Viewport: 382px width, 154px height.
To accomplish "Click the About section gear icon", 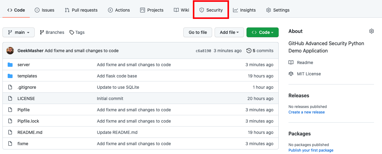I will tap(372, 31).
